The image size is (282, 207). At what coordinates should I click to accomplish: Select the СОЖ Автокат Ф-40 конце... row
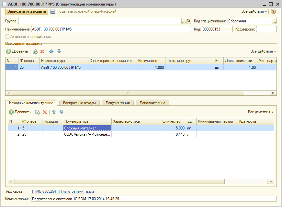(x=141, y=134)
